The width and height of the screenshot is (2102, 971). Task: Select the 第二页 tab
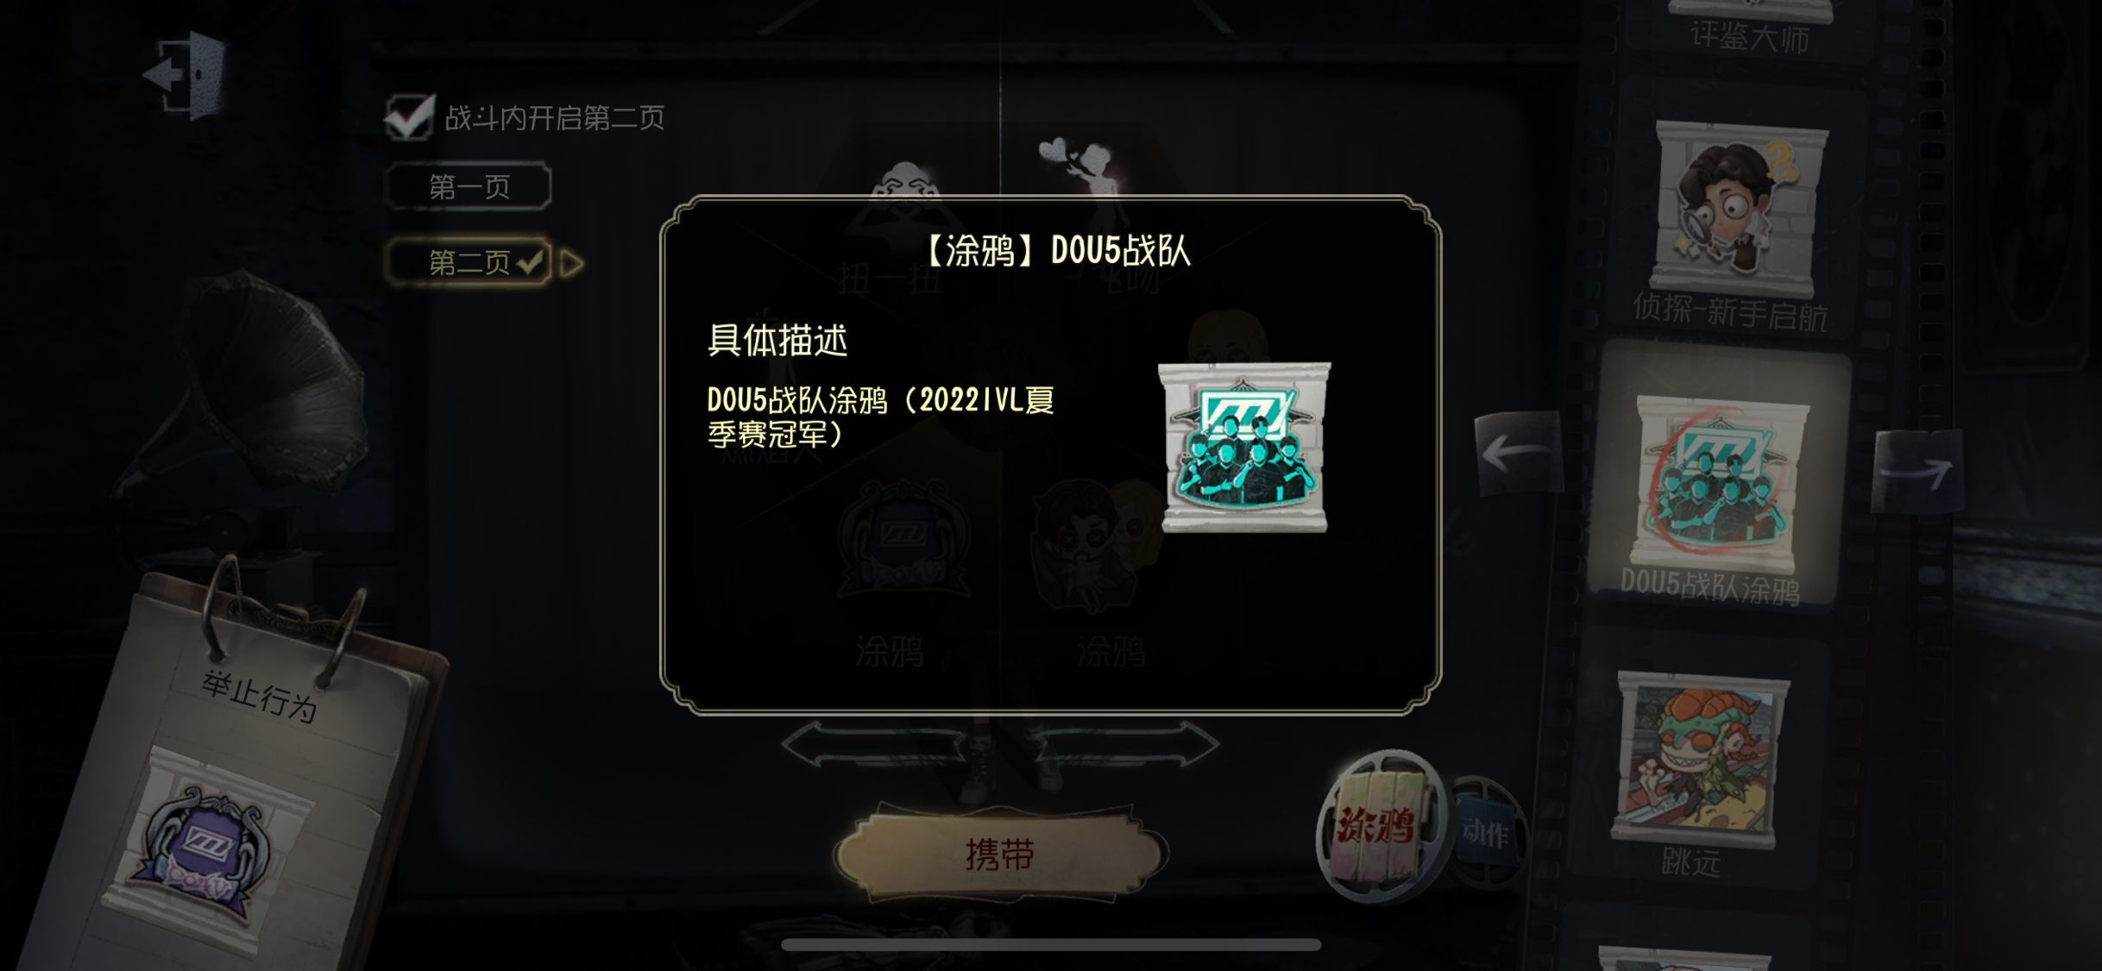point(469,262)
